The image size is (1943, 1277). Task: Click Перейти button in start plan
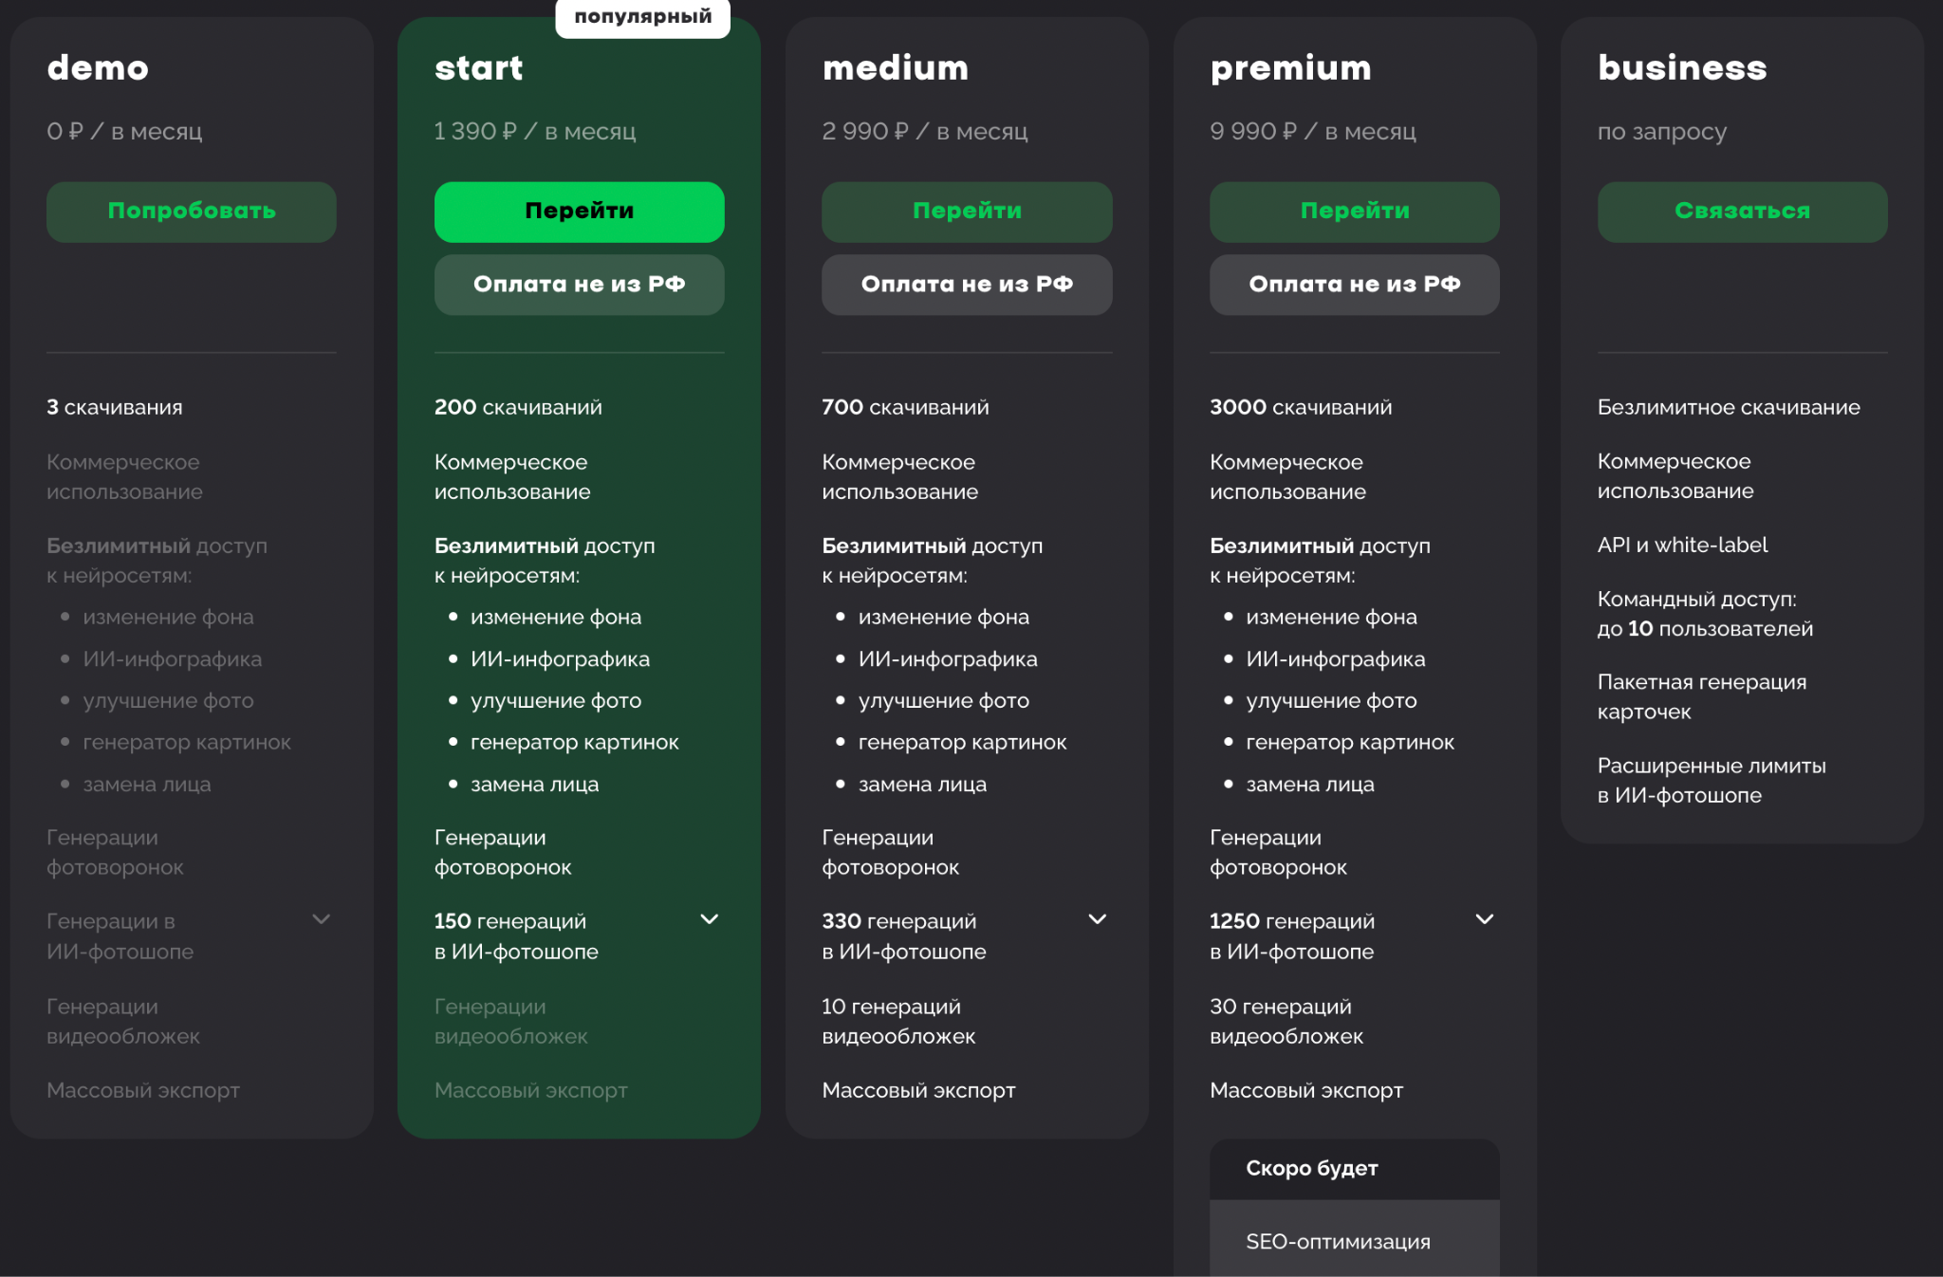coord(579,212)
